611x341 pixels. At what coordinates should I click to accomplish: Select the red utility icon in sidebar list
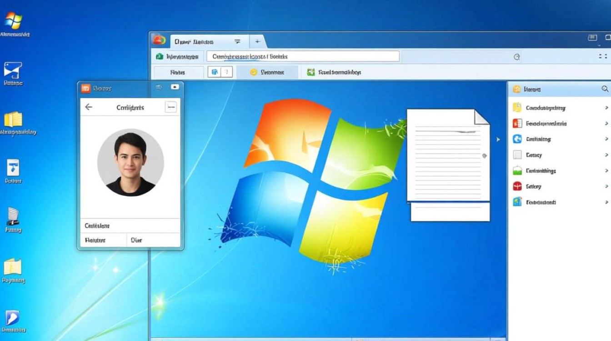(517, 186)
